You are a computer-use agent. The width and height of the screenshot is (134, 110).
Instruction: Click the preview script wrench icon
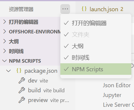pyautogui.click(x=22, y=100)
